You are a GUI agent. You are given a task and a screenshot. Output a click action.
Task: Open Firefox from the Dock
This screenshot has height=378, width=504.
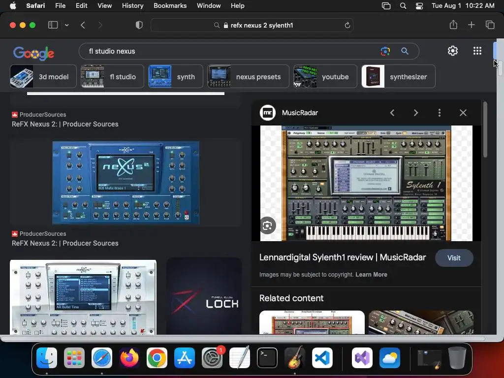coord(129,358)
